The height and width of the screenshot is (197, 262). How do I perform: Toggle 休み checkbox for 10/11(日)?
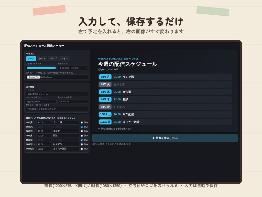(x=82, y=149)
